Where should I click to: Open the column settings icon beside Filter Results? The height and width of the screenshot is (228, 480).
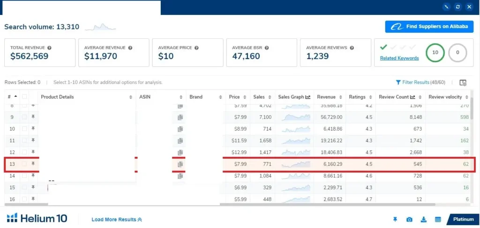463,83
